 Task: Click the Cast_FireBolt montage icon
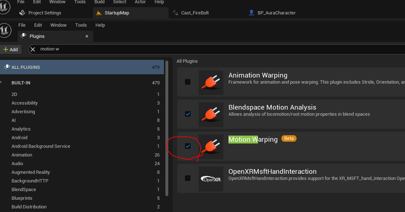coord(175,13)
